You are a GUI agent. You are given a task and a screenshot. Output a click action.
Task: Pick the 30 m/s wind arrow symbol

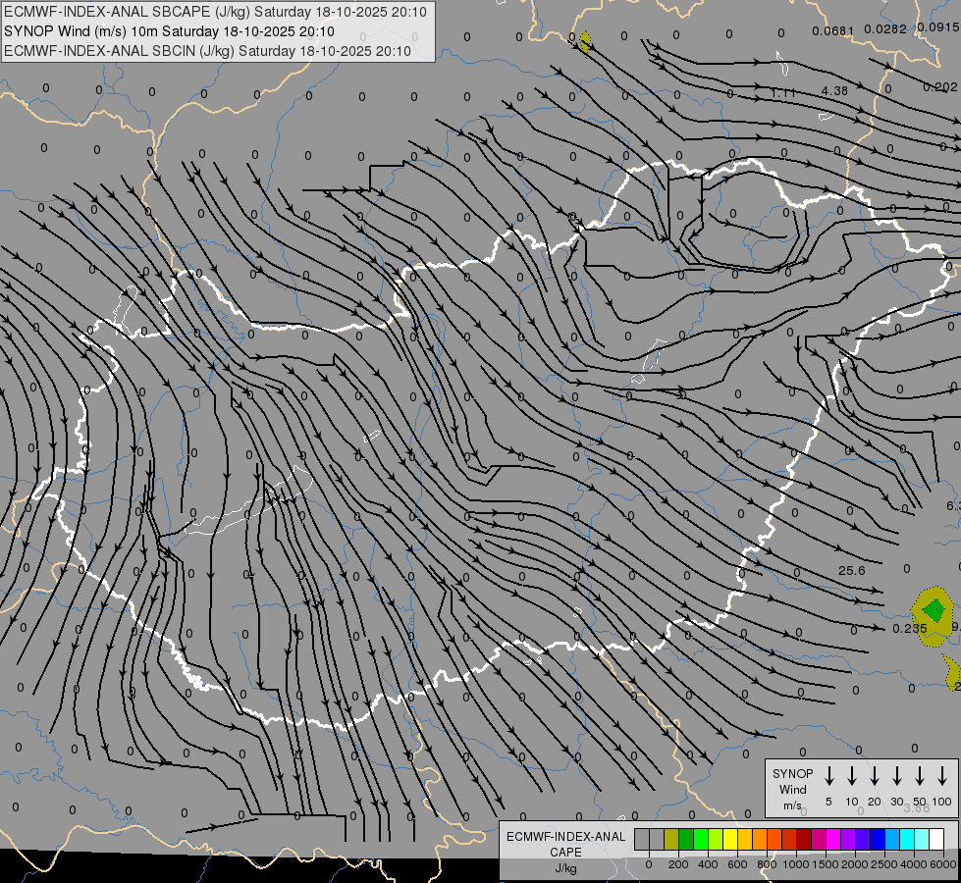point(897,776)
